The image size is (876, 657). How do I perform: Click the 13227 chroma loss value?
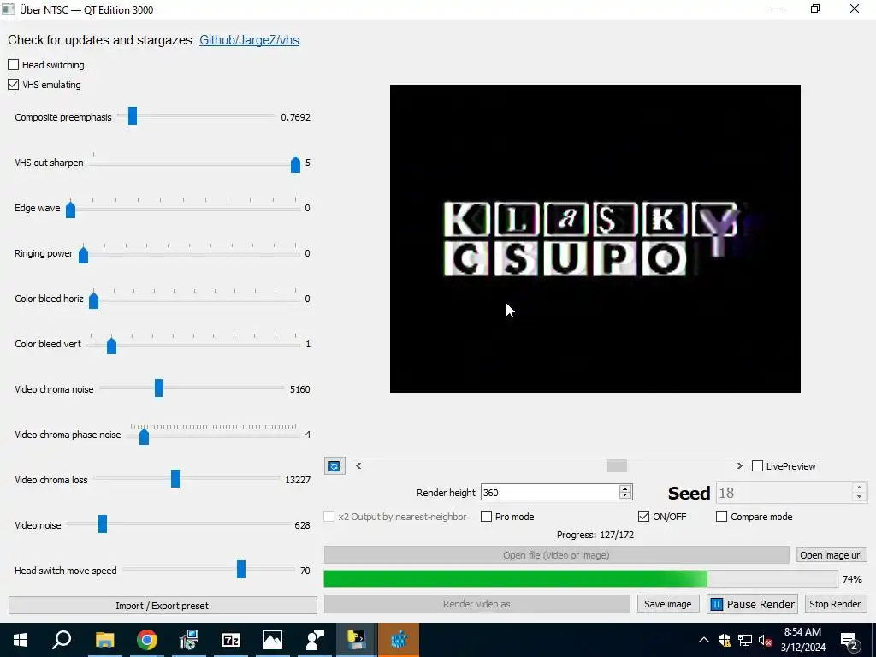pos(298,480)
